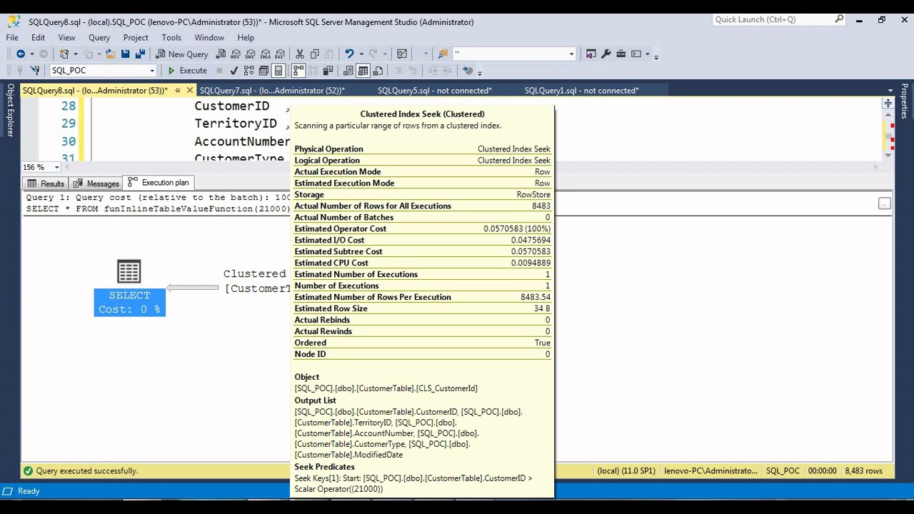Click the DAX Query icon
914x514 pixels.
click(x=280, y=54)
